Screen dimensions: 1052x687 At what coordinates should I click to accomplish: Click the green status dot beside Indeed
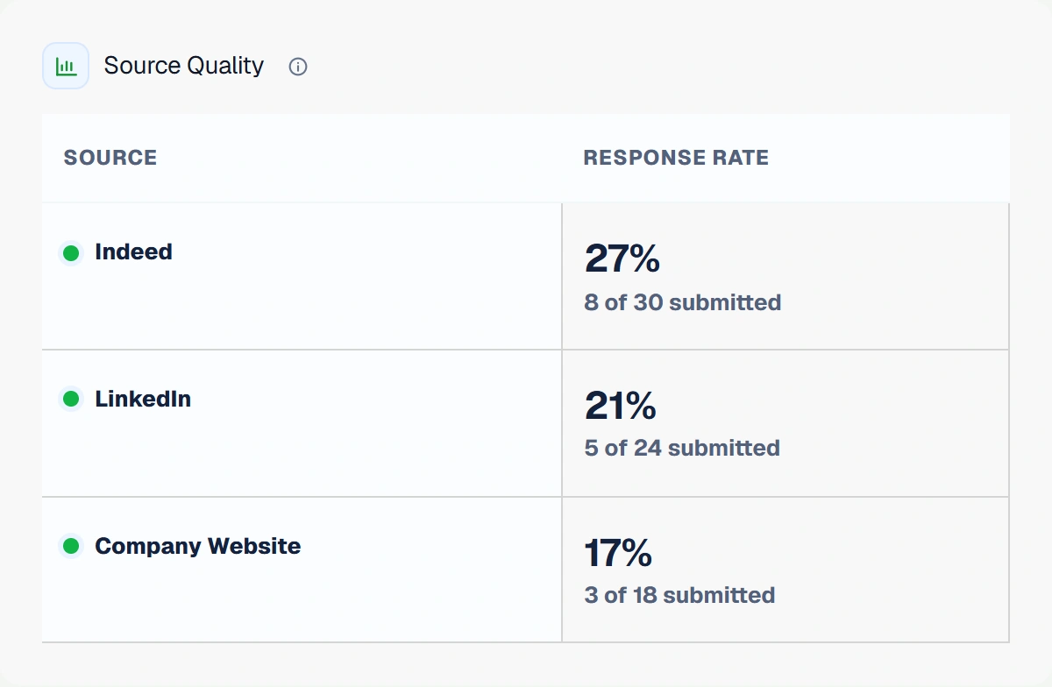(71, 253)
